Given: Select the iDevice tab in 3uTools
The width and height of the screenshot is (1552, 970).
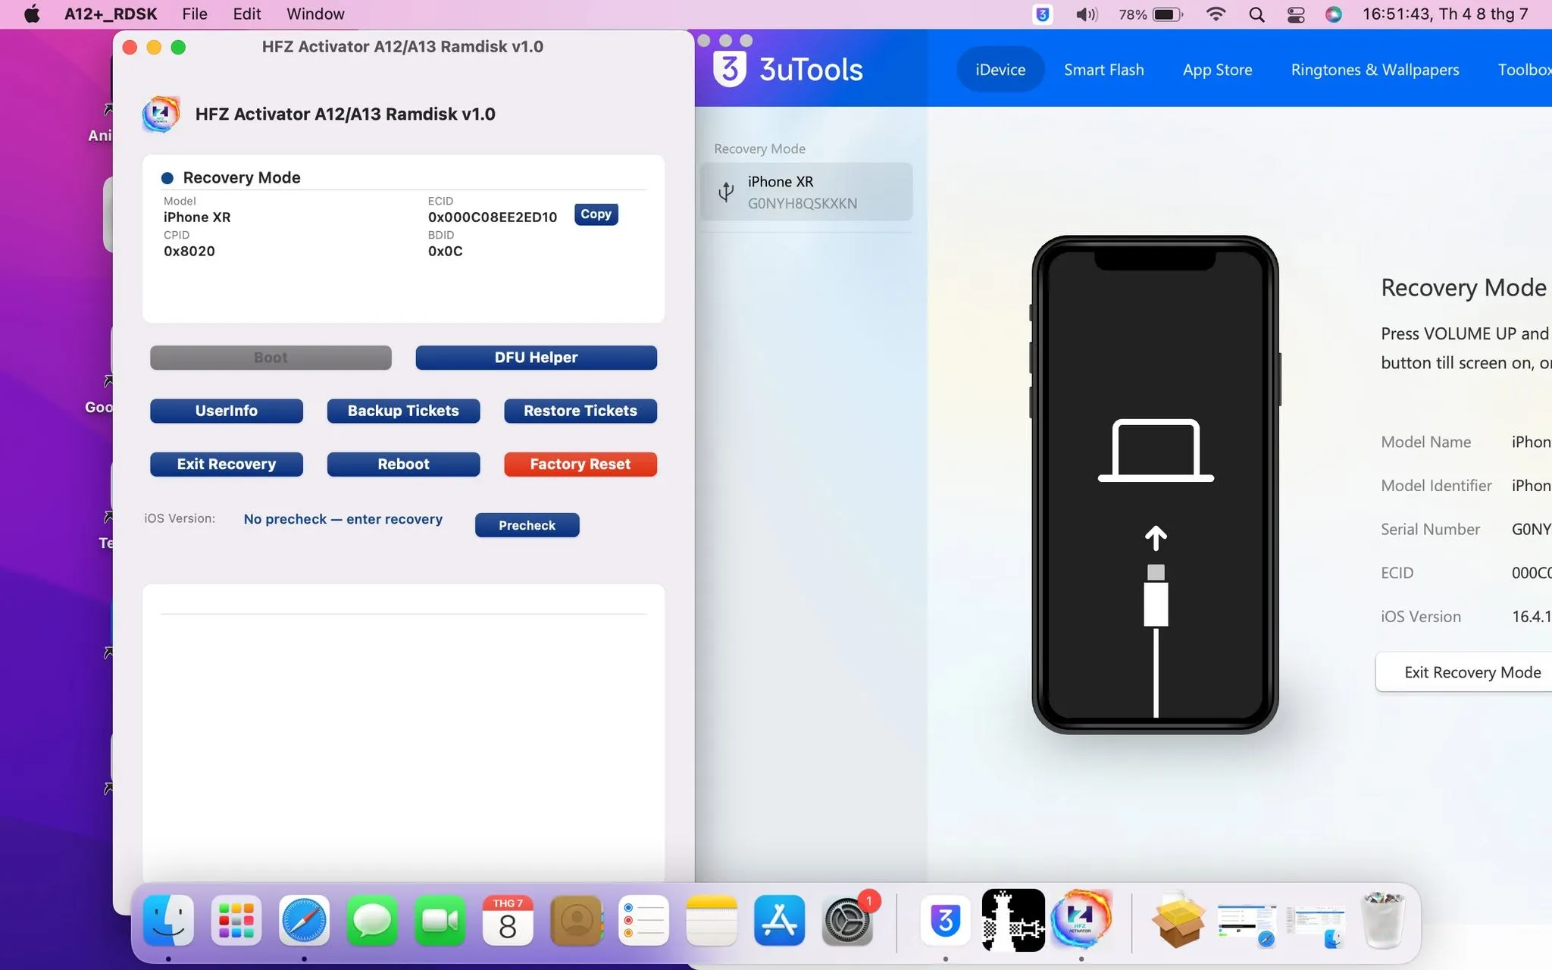Looking at the screenshot, I should point(1000,70).
